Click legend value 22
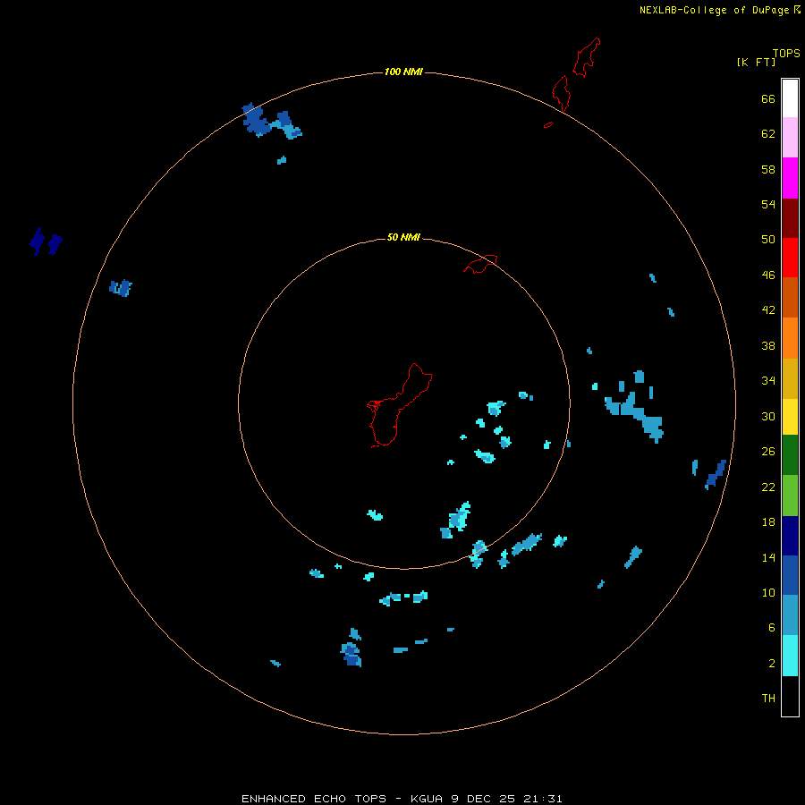Screen dimensions: 805x805 point(768,487)
